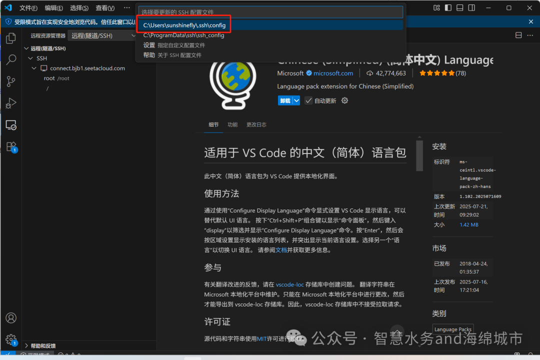Switch to the 功能 tab
This screenshot has height=360, width=540.
click(x=232, y=124)
